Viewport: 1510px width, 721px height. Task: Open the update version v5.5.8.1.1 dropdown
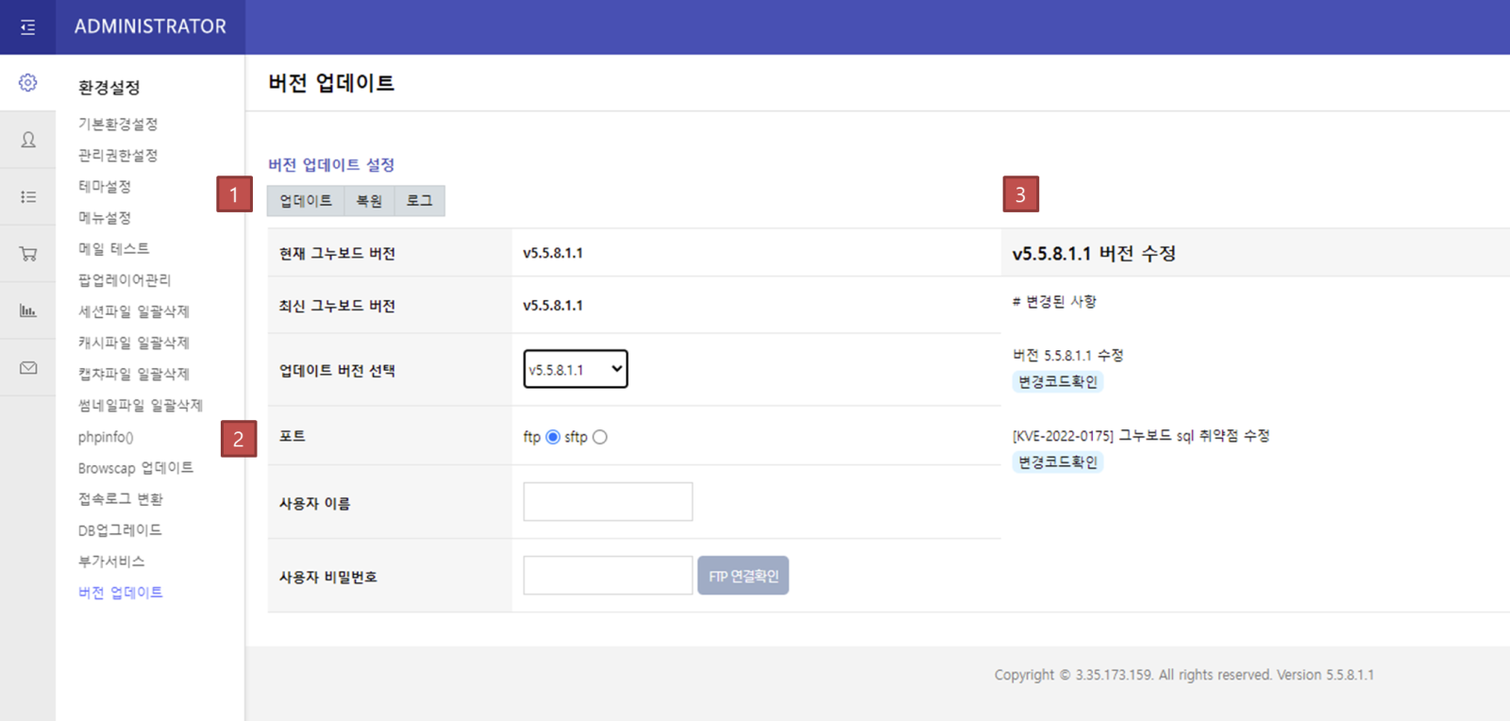click(x=576, y=369)
